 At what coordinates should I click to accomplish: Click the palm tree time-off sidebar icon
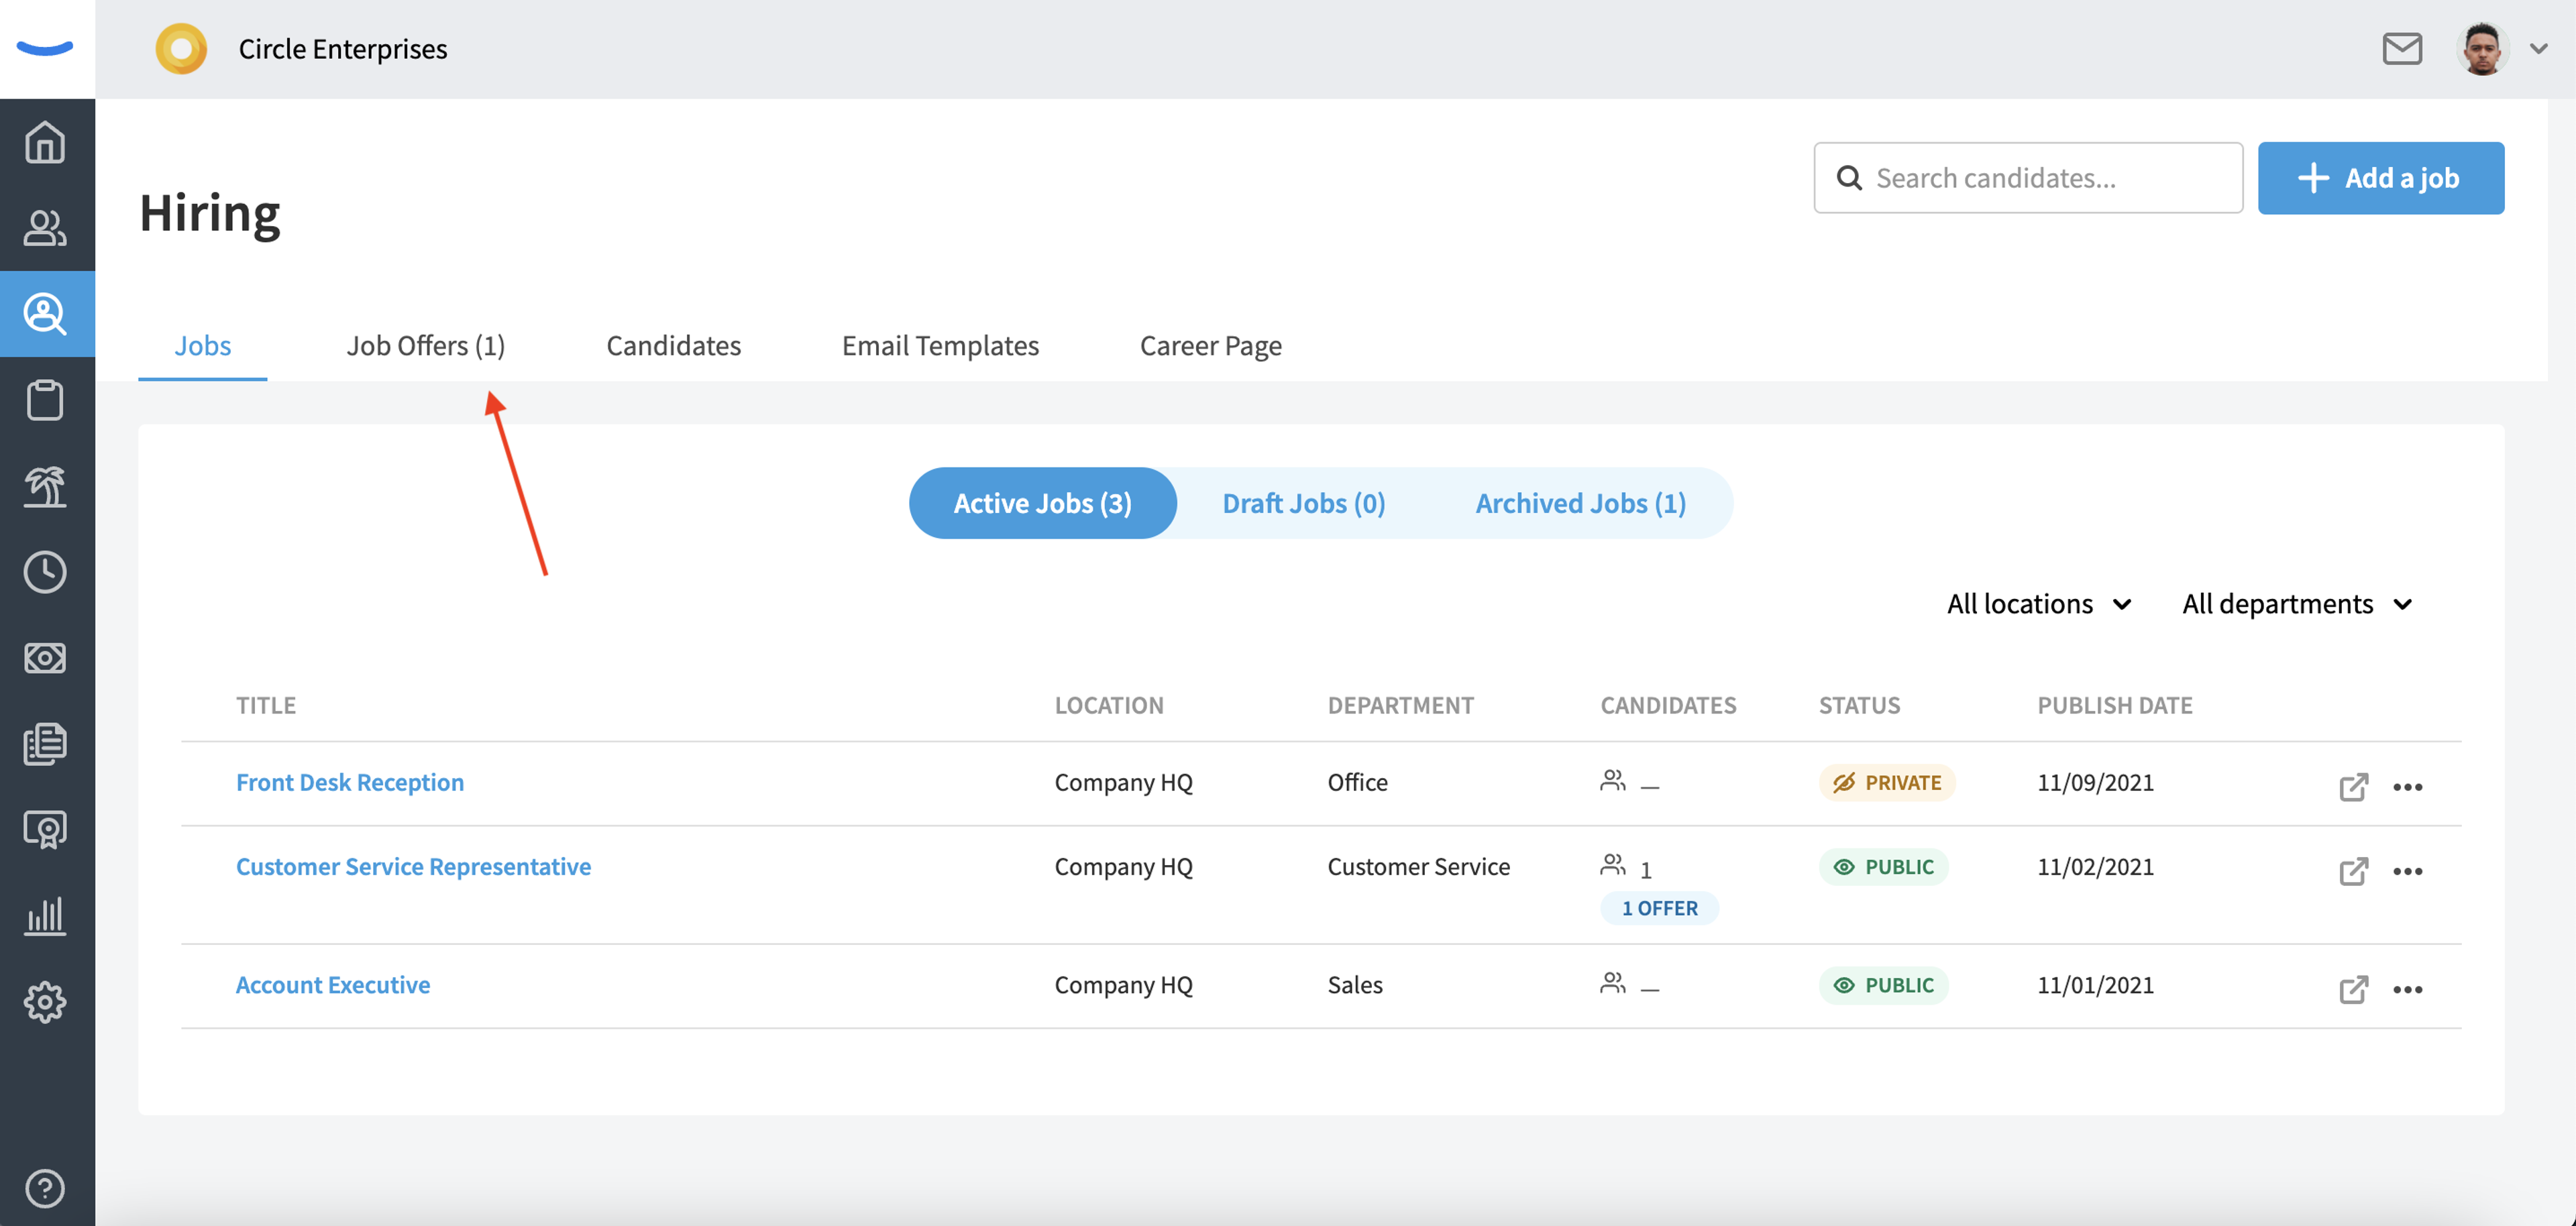45,486
